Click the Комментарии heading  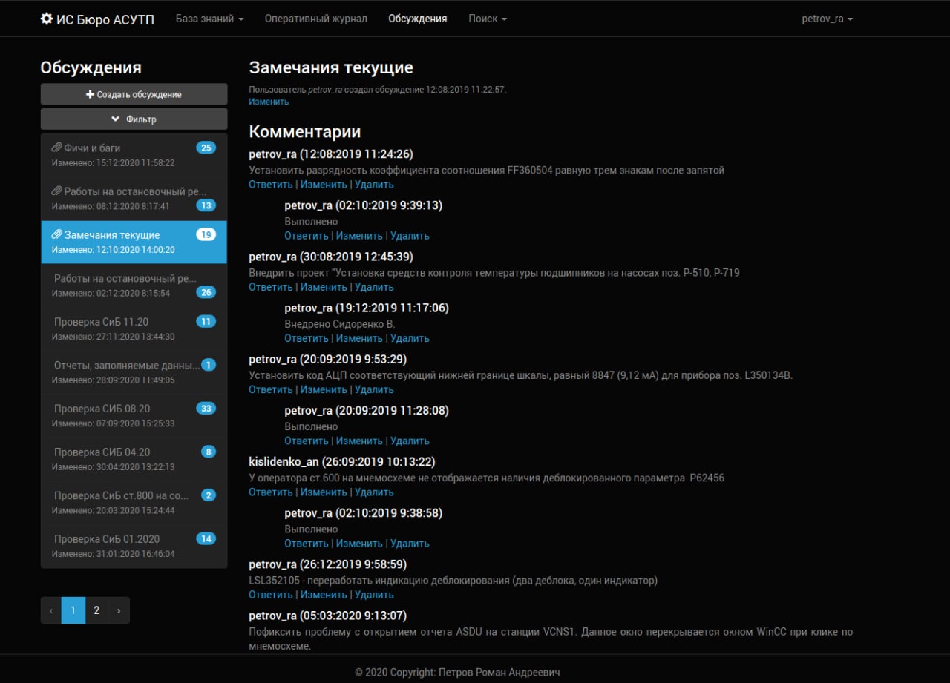pyautogui.click(x=305, y=132)
